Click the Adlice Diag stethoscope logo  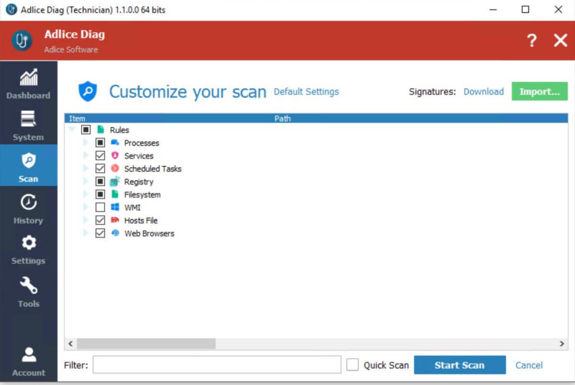21,40
